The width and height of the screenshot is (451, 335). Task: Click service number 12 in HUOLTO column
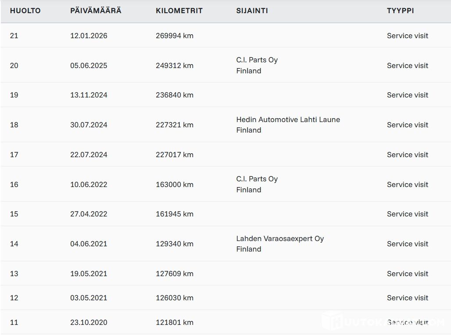pos(14,298)
